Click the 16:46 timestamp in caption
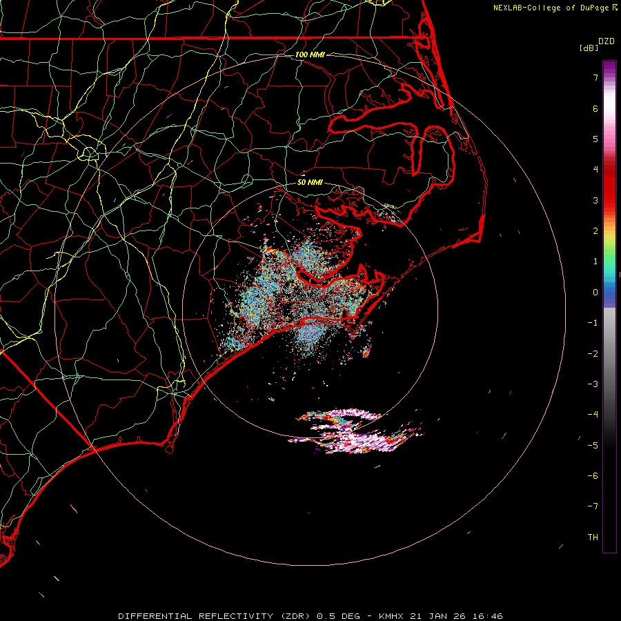The height and width of the screenshot is (621, 621). coord(488,616)
